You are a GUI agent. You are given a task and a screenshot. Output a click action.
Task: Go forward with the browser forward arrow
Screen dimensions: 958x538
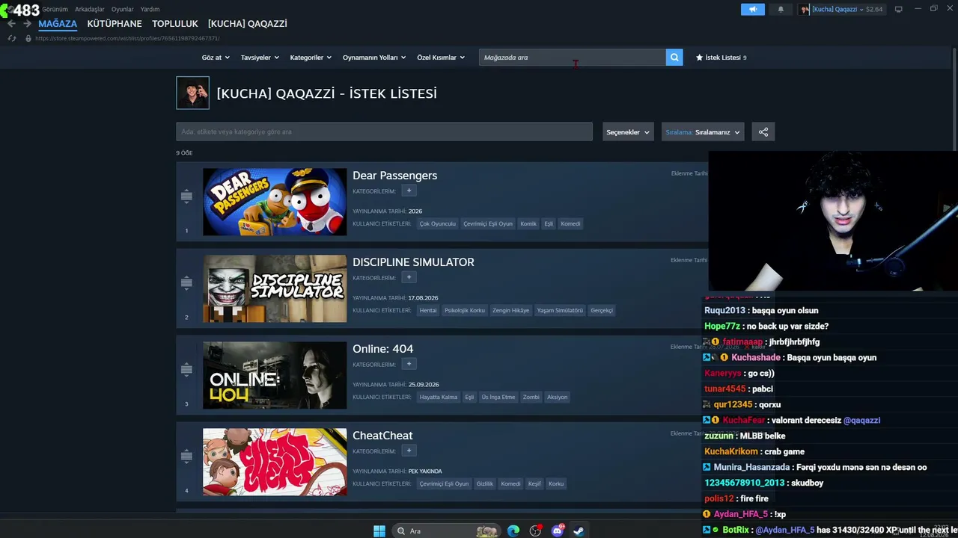(27, 24)
